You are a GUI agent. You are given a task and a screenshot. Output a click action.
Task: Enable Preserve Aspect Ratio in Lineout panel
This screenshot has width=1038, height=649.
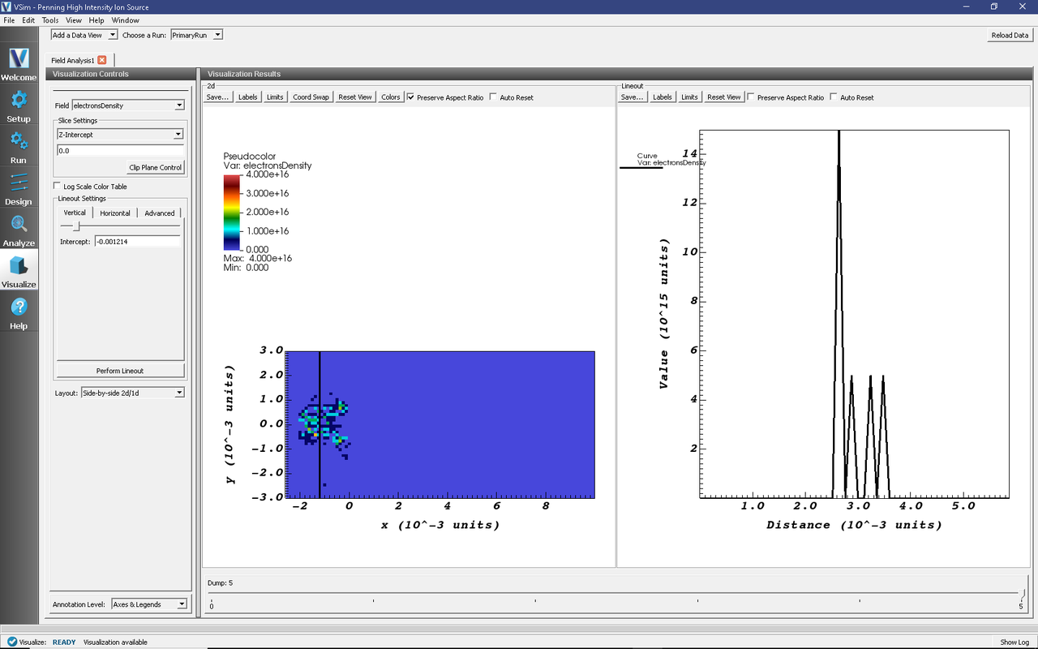point(751,97)
